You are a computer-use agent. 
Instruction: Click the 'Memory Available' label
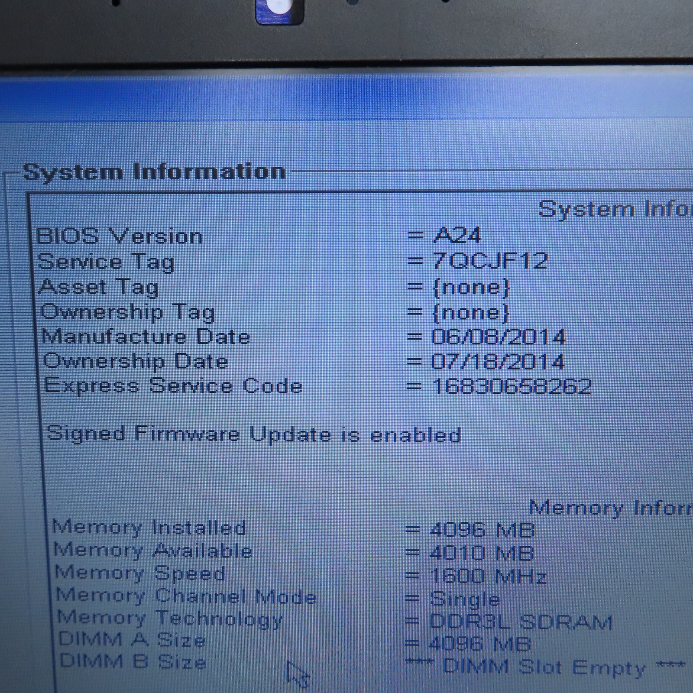pyautogui.click(x=153, y=551)
